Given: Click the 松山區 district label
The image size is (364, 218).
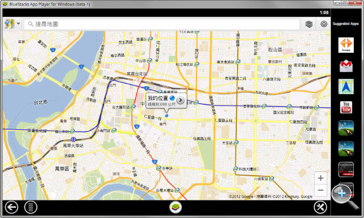Looking at the screenshot, I should 275,49.
